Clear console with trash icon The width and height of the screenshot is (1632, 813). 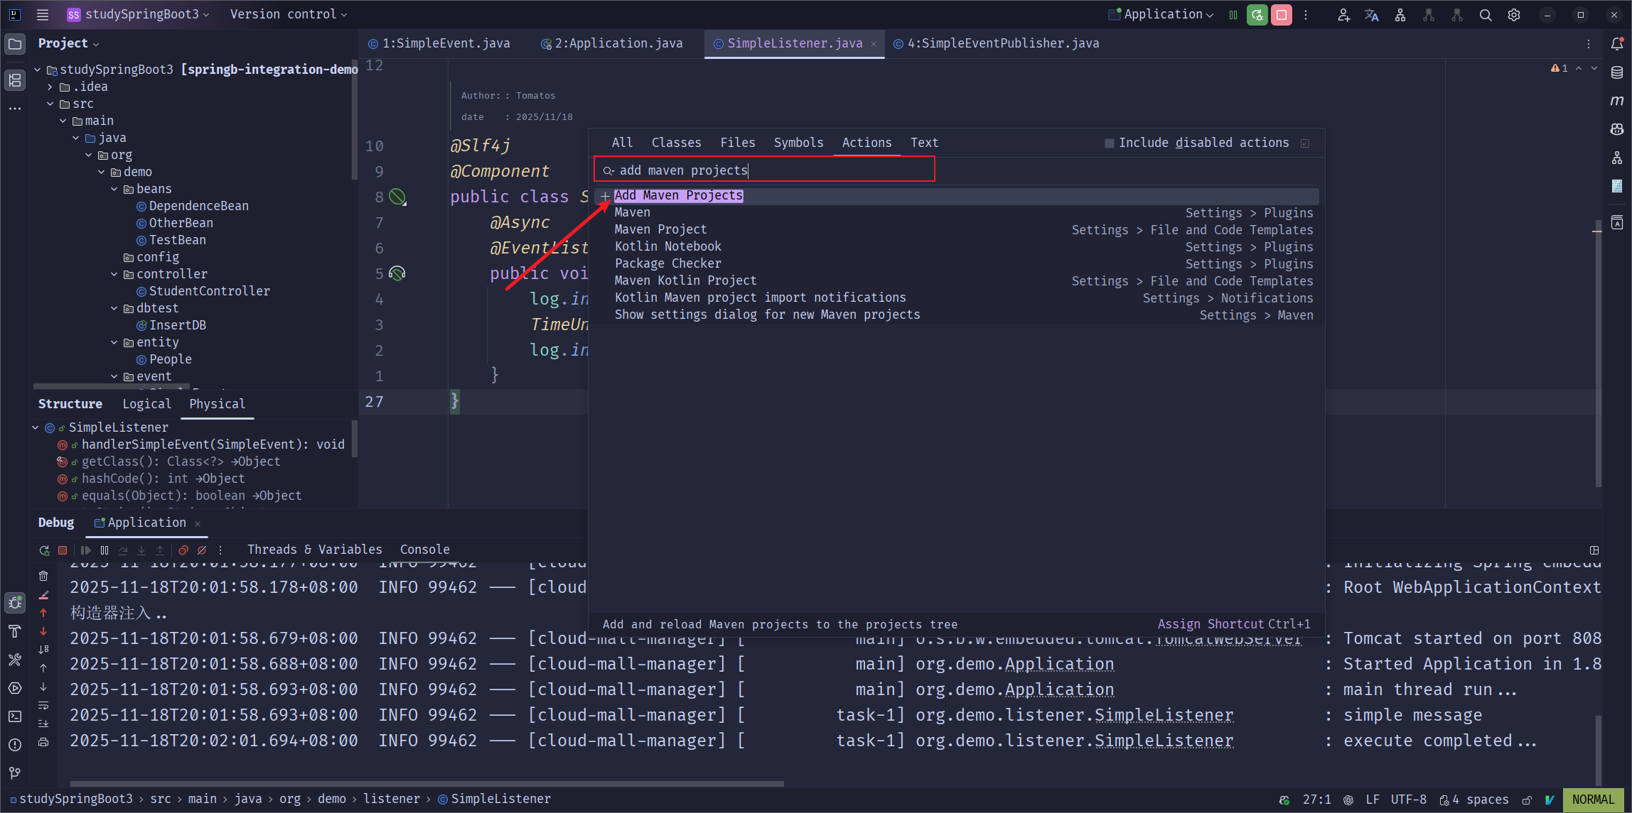pyautogui.click(x=43, y=576)
